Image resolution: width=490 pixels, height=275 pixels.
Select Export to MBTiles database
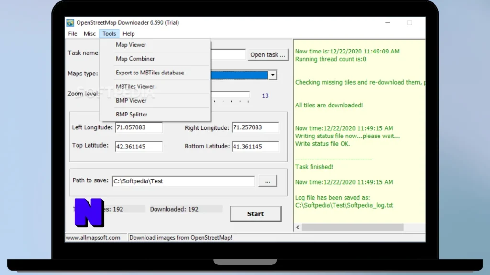click(x=155, y=73)
